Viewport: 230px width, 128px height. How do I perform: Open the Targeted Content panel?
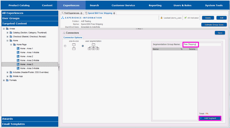pyautogui.click(x=30, y=24)
